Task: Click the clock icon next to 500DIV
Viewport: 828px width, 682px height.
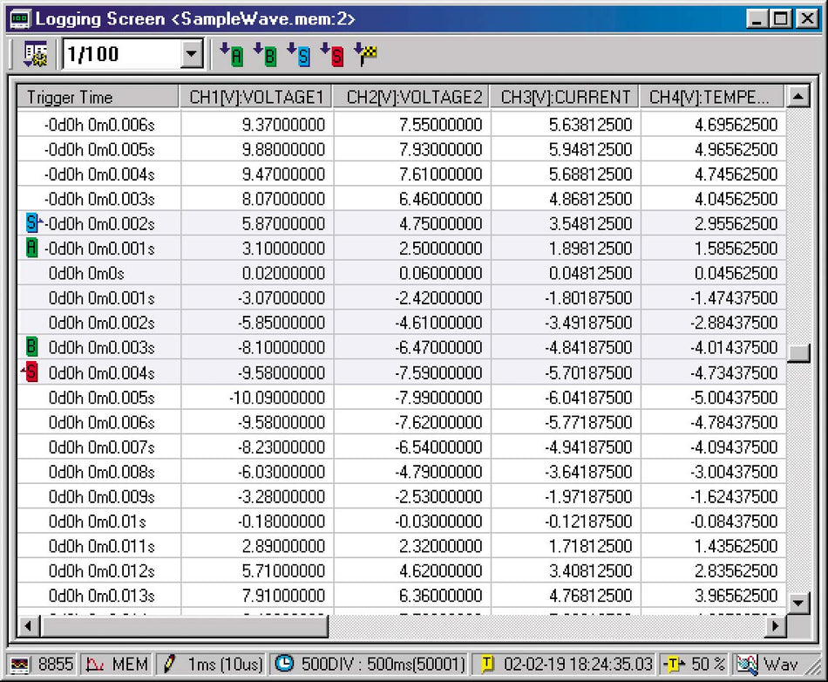Action: click(x=285, y=664)
